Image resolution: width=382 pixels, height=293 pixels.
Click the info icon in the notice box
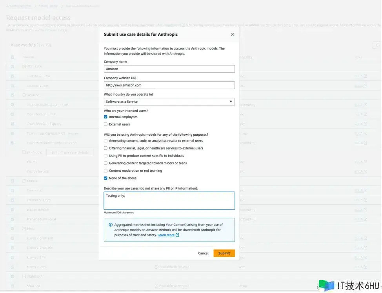click(x=111, y=225)
